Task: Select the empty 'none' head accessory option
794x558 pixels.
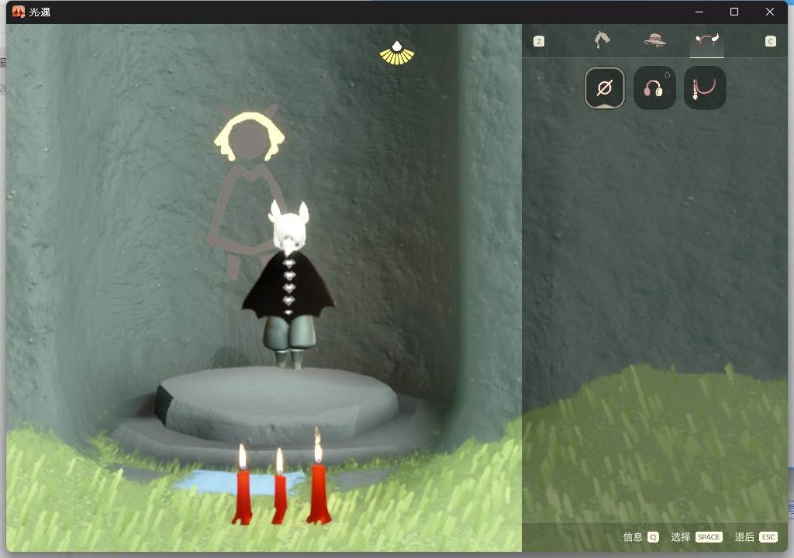Action: (605, 88)
